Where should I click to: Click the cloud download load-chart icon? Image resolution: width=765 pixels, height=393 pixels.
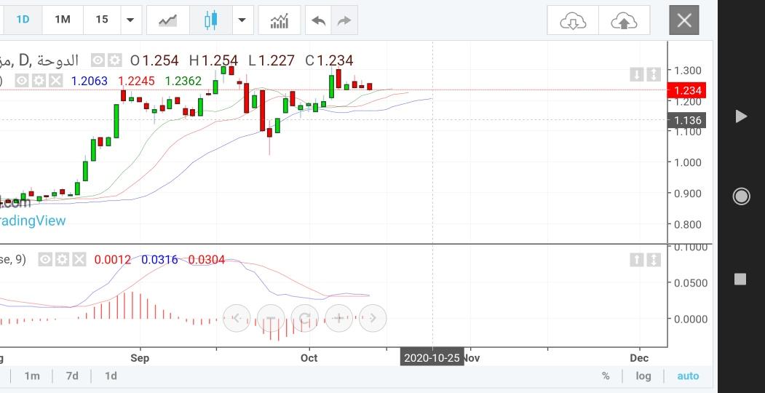coord(573,20)
